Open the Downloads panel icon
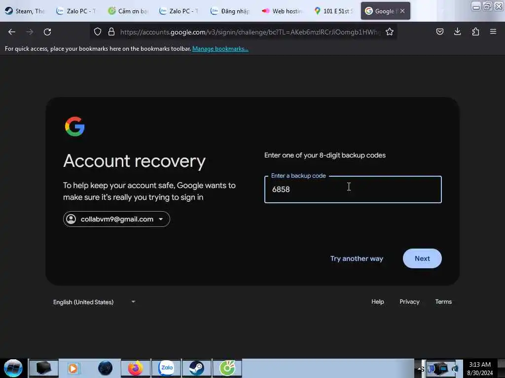This screenshot has width=505, height=378. click(457, 31)
